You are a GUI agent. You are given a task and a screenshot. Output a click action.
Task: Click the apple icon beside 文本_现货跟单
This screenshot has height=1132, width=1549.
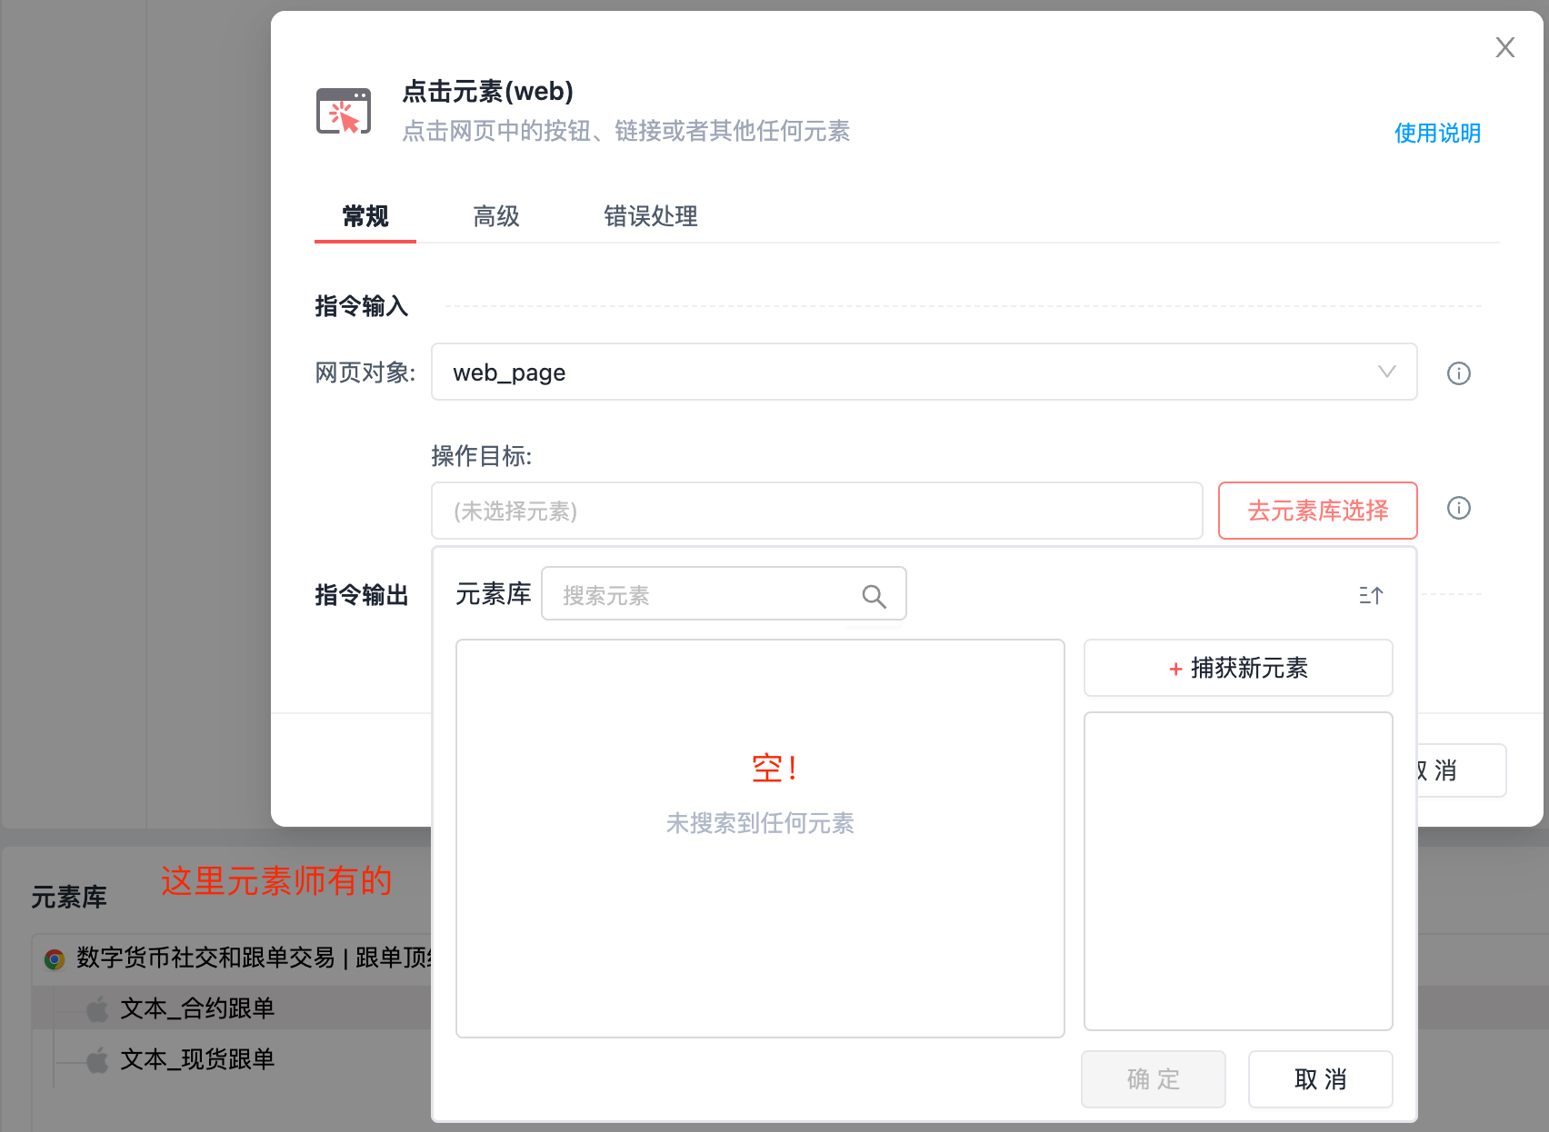pyautogui.click(x=97, y=1059)
